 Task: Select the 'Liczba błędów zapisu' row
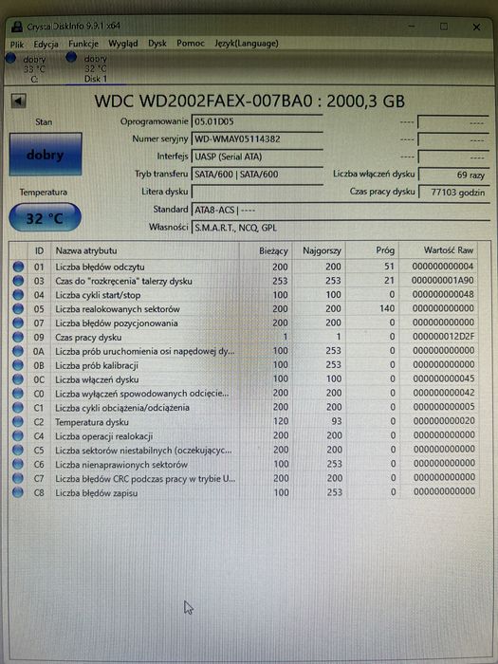point(244,492)
